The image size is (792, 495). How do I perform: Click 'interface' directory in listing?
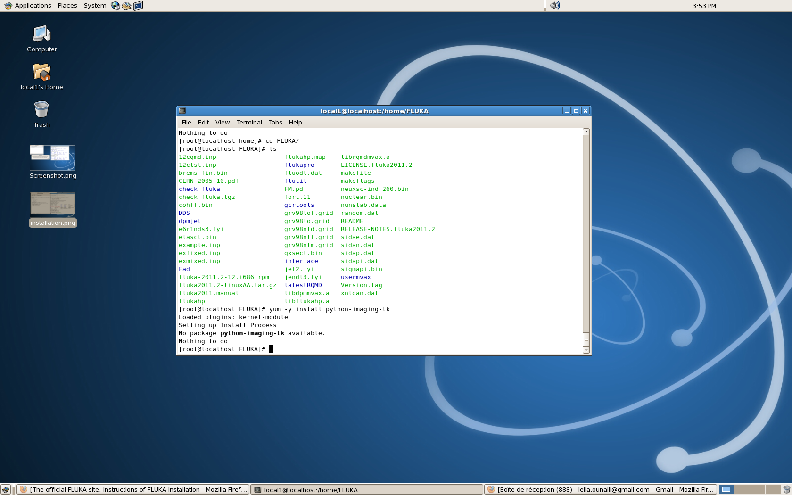click(301, 261)
